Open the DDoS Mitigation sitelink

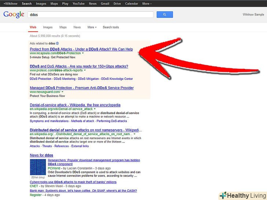coord(88,79)
